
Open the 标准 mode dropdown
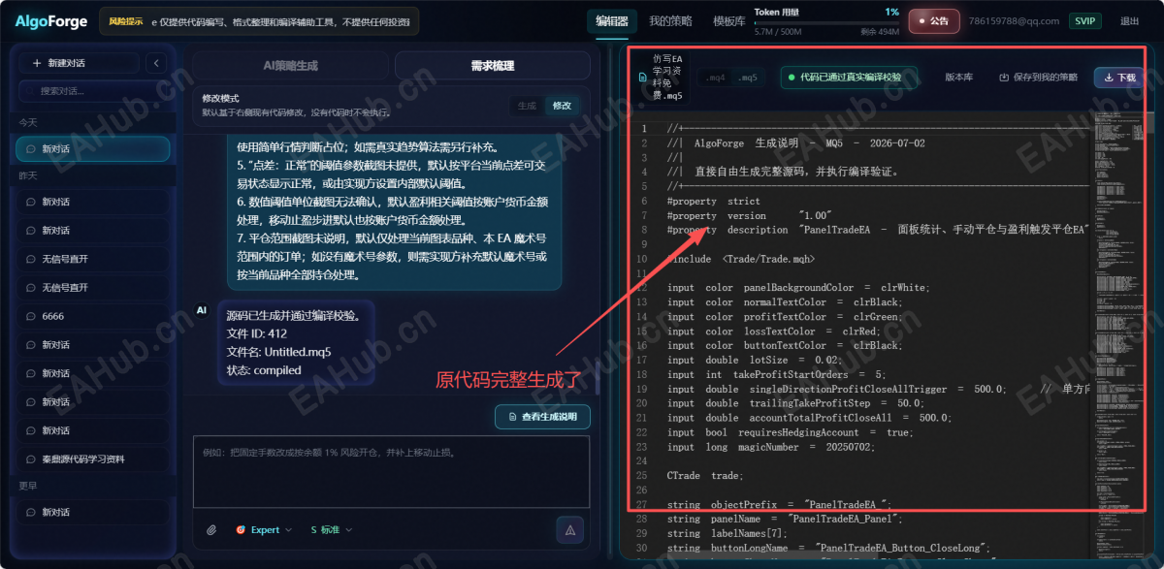coord(332,530)
